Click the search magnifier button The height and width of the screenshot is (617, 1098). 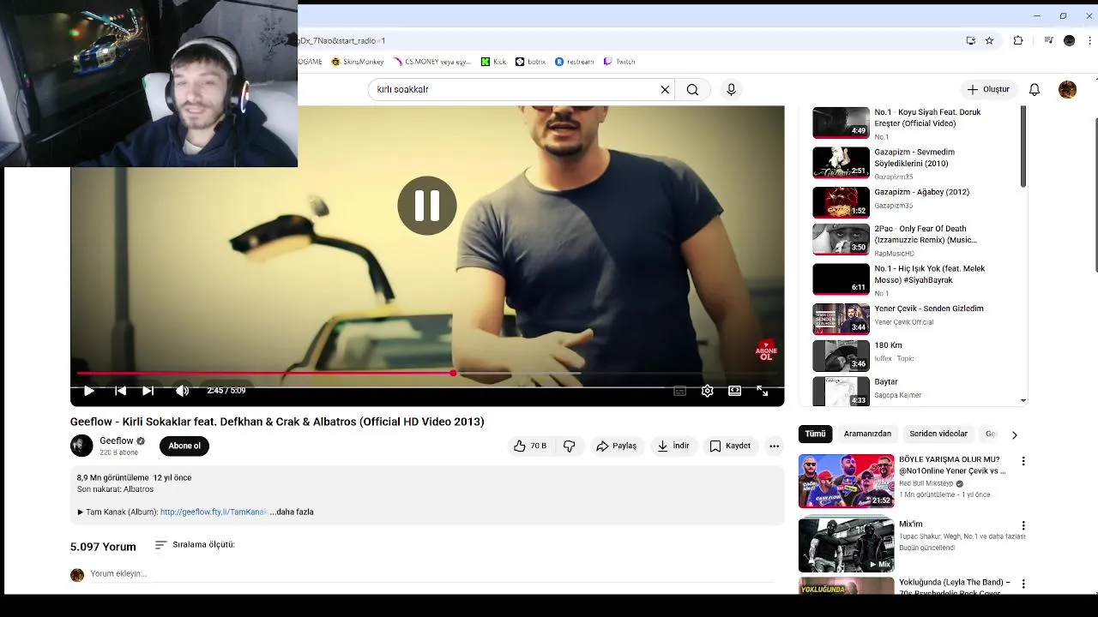click(x=692, y=89)
